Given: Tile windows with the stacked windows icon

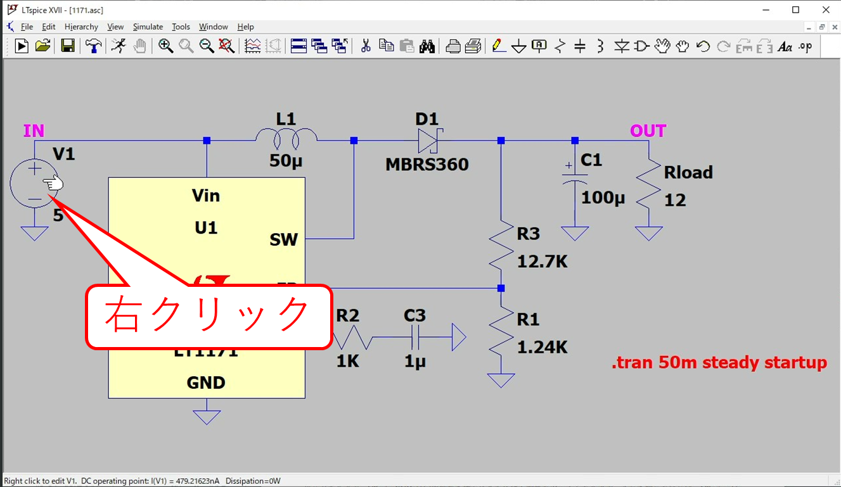Looking at the screenshot, I should tap(299, 46).
